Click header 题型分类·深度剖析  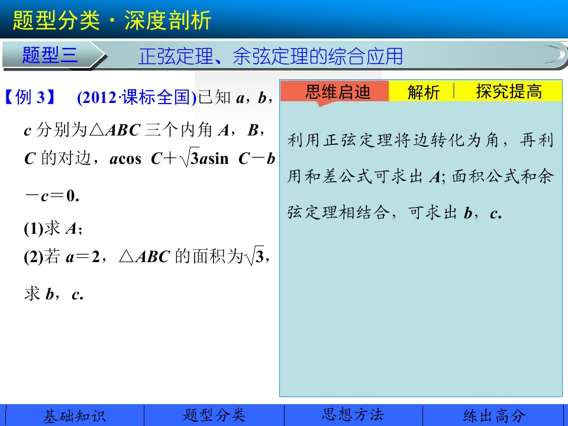[x=112, y=20]
